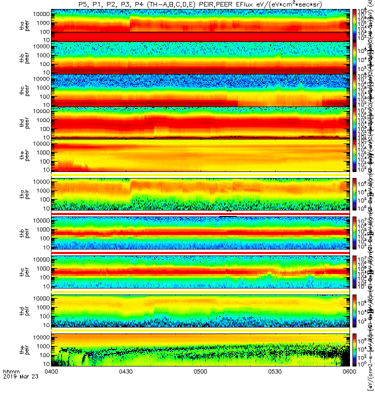The height and width of the screenshot is (400, 375).
Task: Click the 10000 tick on thd peir axis
Action: point(41,298)
